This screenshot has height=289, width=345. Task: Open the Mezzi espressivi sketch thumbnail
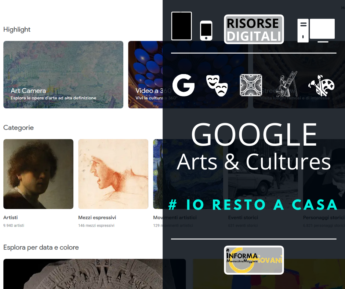[x=113, y=174]
